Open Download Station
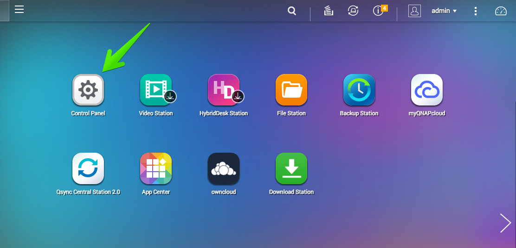The height and width of the screenshot is (248, 516). pos(291,168)
